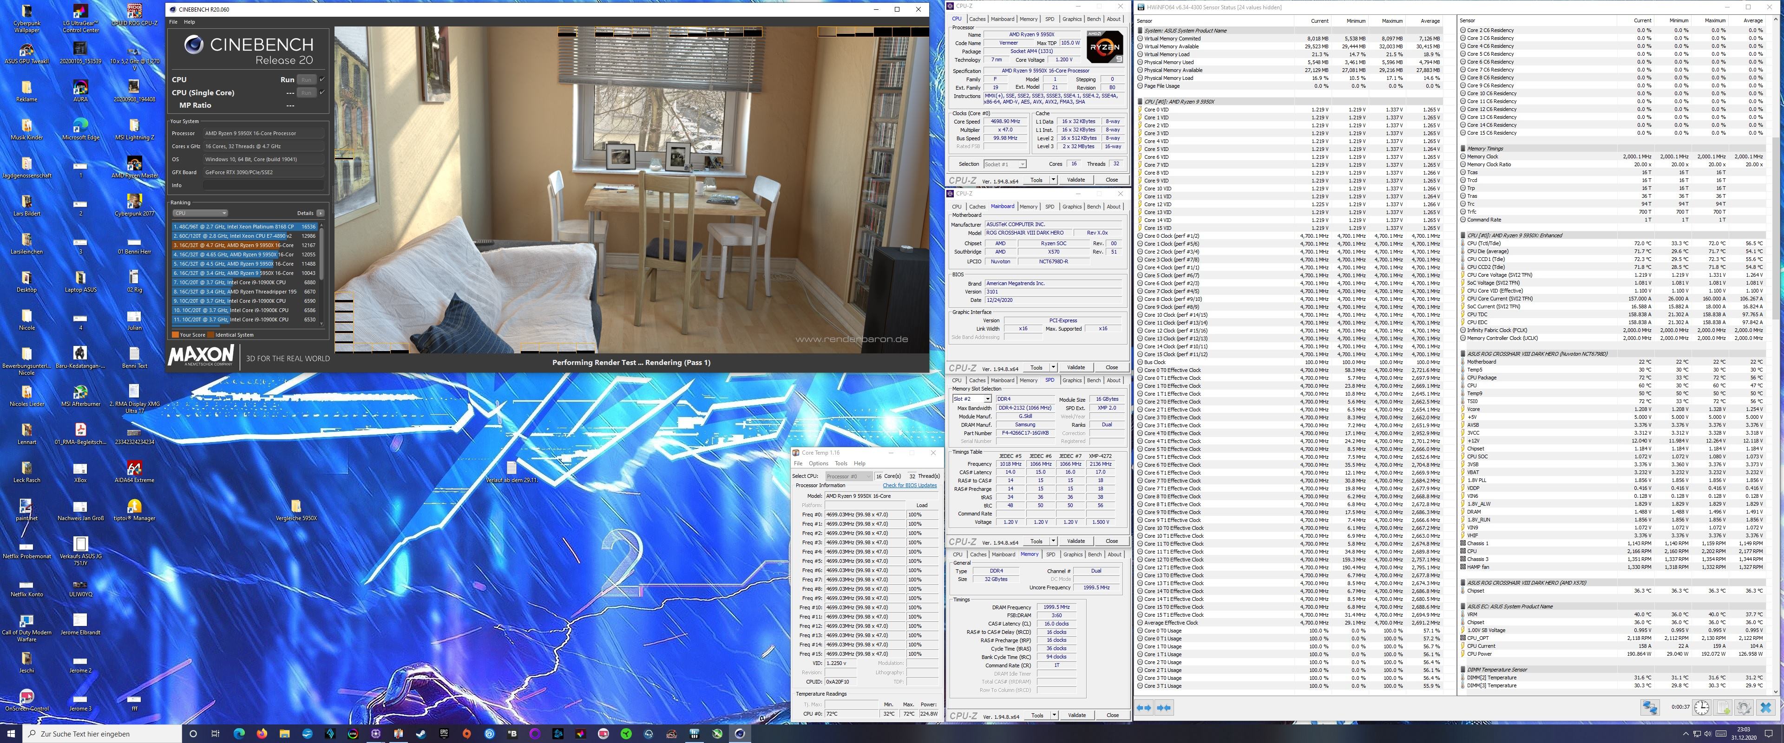This screenshot has height=743, width=1784.
Task: Open Tools dropdown arrow in top CPU-Z window
Action: (1053, 180)
